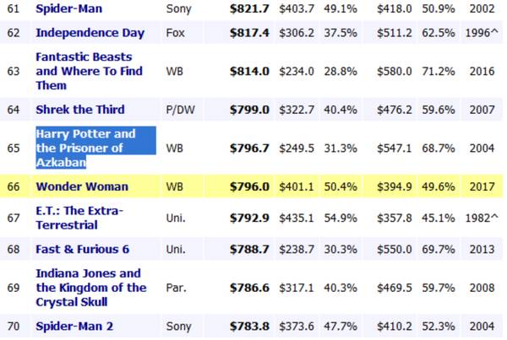
Task: Click the Par. studio link
Action: [175, 287]
